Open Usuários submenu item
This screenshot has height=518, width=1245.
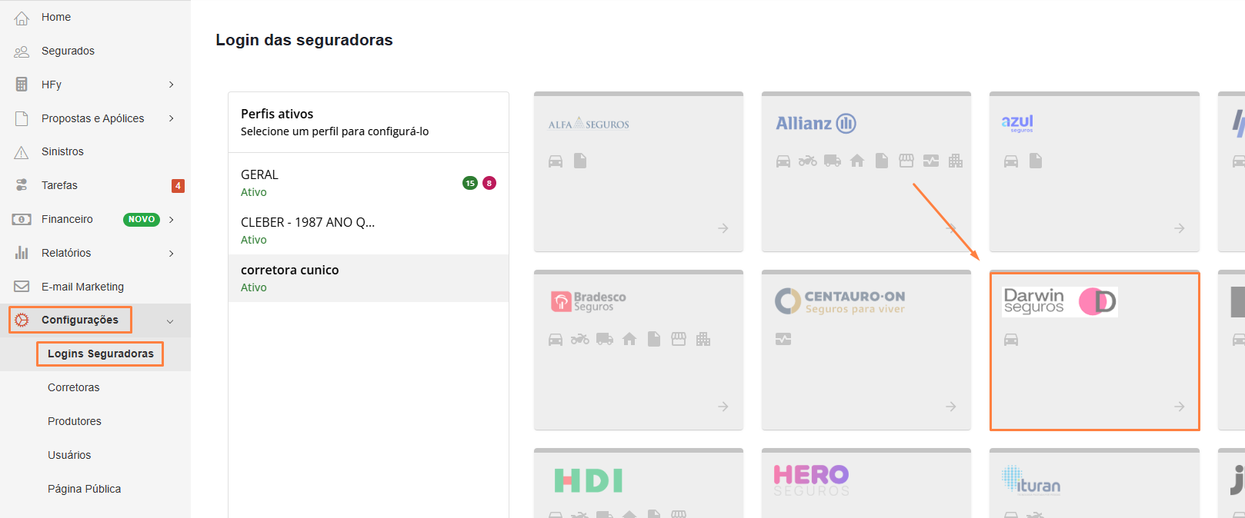(x=69, y=455)
